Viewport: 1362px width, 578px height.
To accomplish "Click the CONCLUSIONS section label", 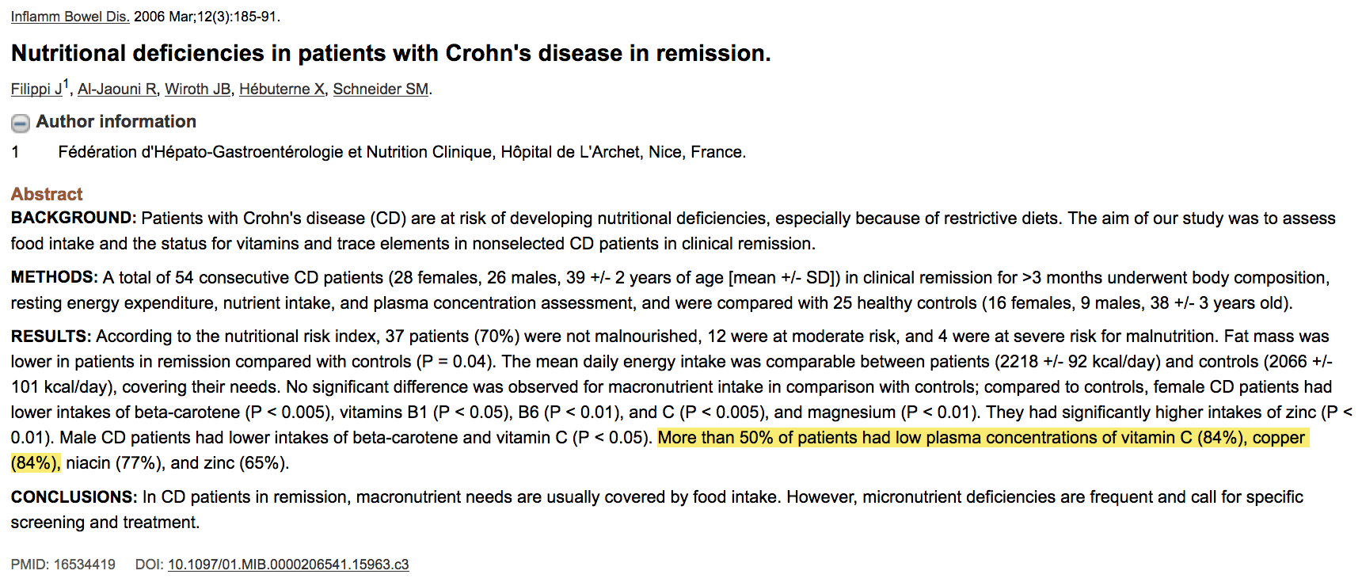I will pos(74,497).
